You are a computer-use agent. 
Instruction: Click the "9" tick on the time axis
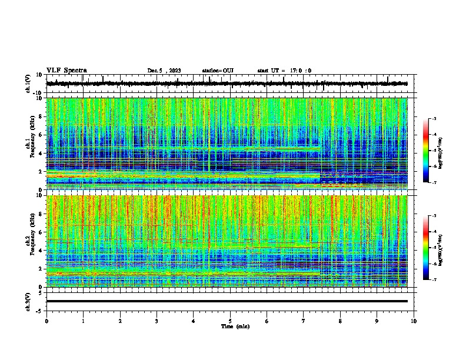[x=377, y=321]
